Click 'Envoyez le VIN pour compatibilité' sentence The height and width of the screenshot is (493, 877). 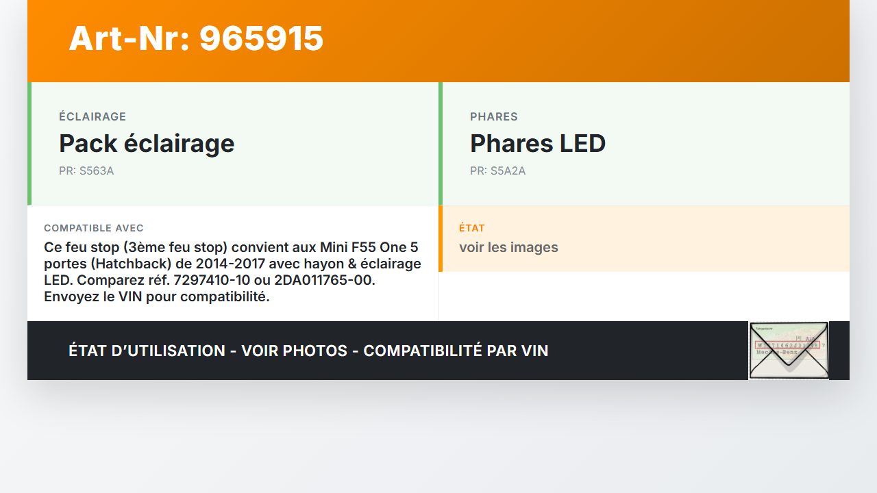(x=157, y=296)
